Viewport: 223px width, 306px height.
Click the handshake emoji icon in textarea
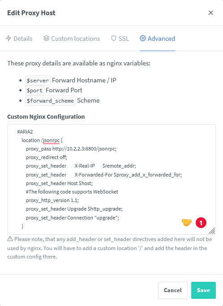187,223
